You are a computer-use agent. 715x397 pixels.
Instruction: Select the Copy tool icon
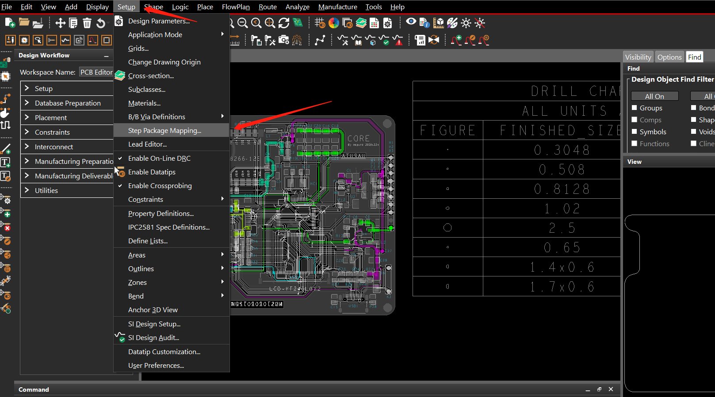coord(73,23)
